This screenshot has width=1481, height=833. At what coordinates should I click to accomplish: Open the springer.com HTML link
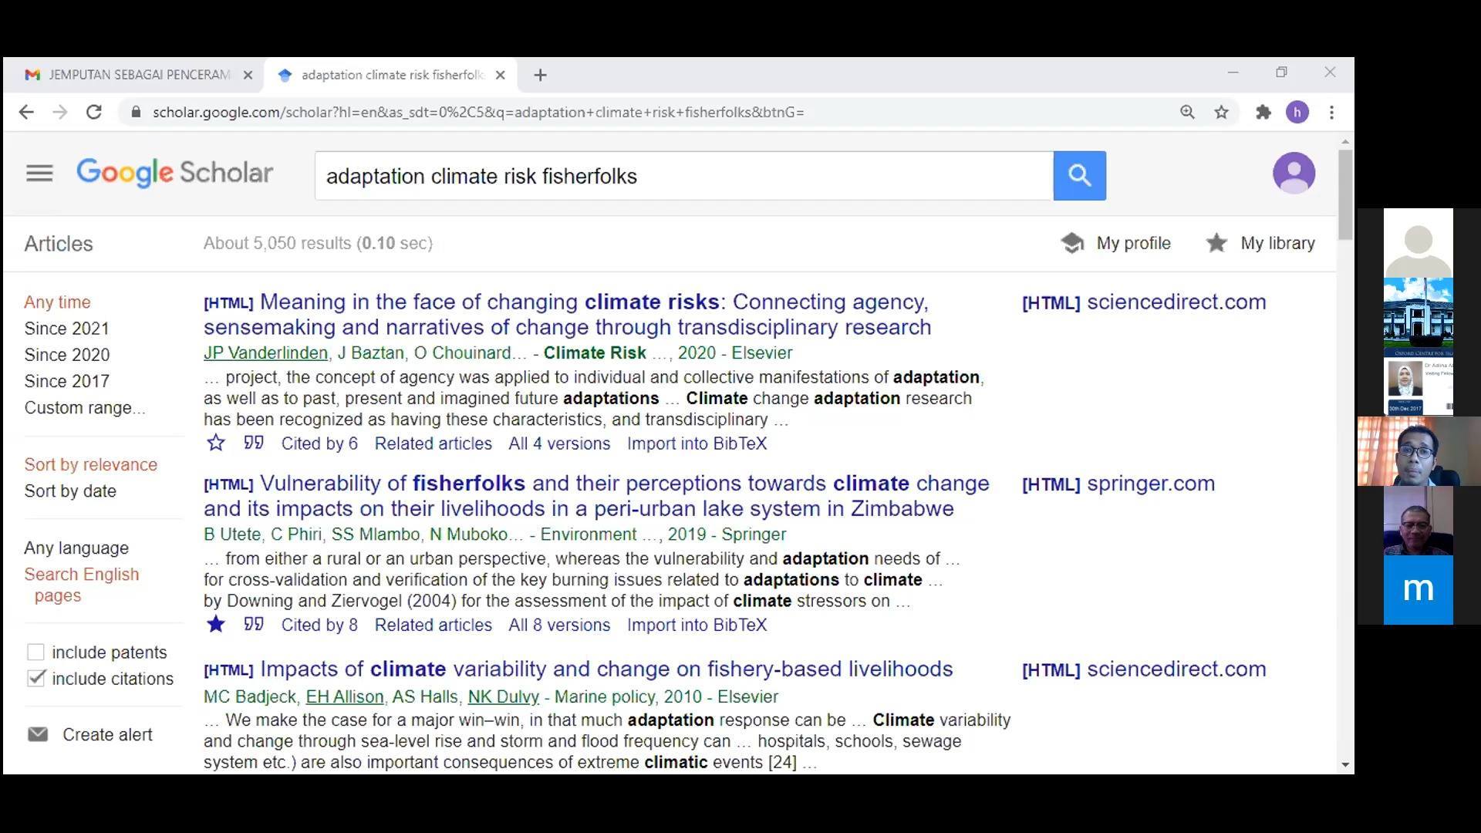1118,484
